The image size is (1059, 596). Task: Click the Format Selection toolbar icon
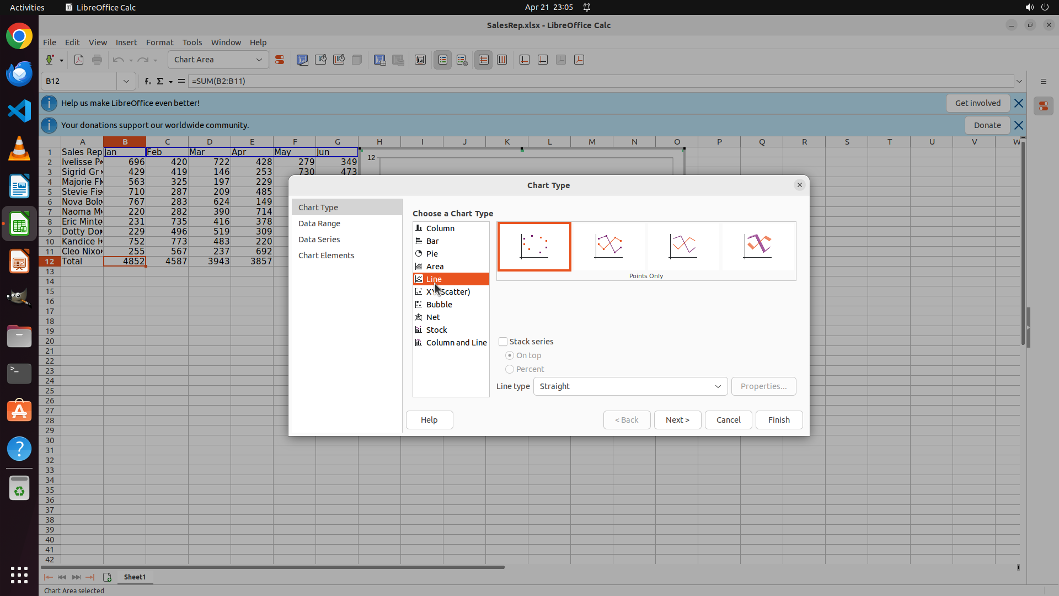(x=280, y=60)
